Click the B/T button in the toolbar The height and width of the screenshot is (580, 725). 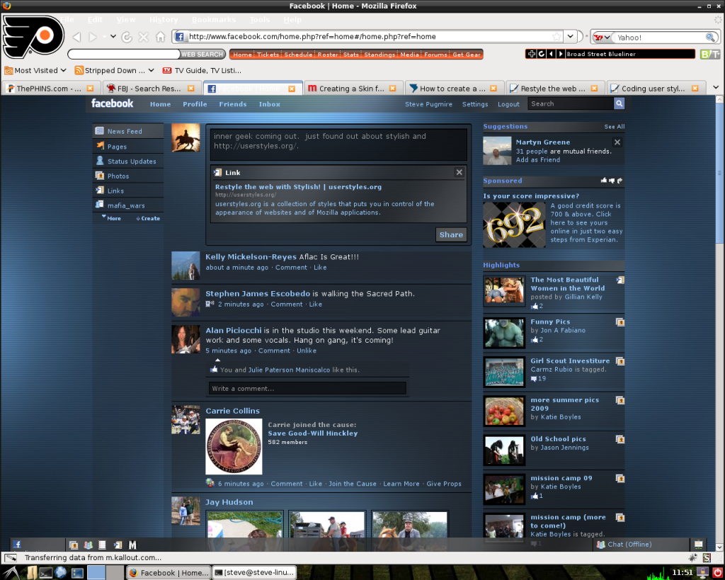tap(709, 54)
